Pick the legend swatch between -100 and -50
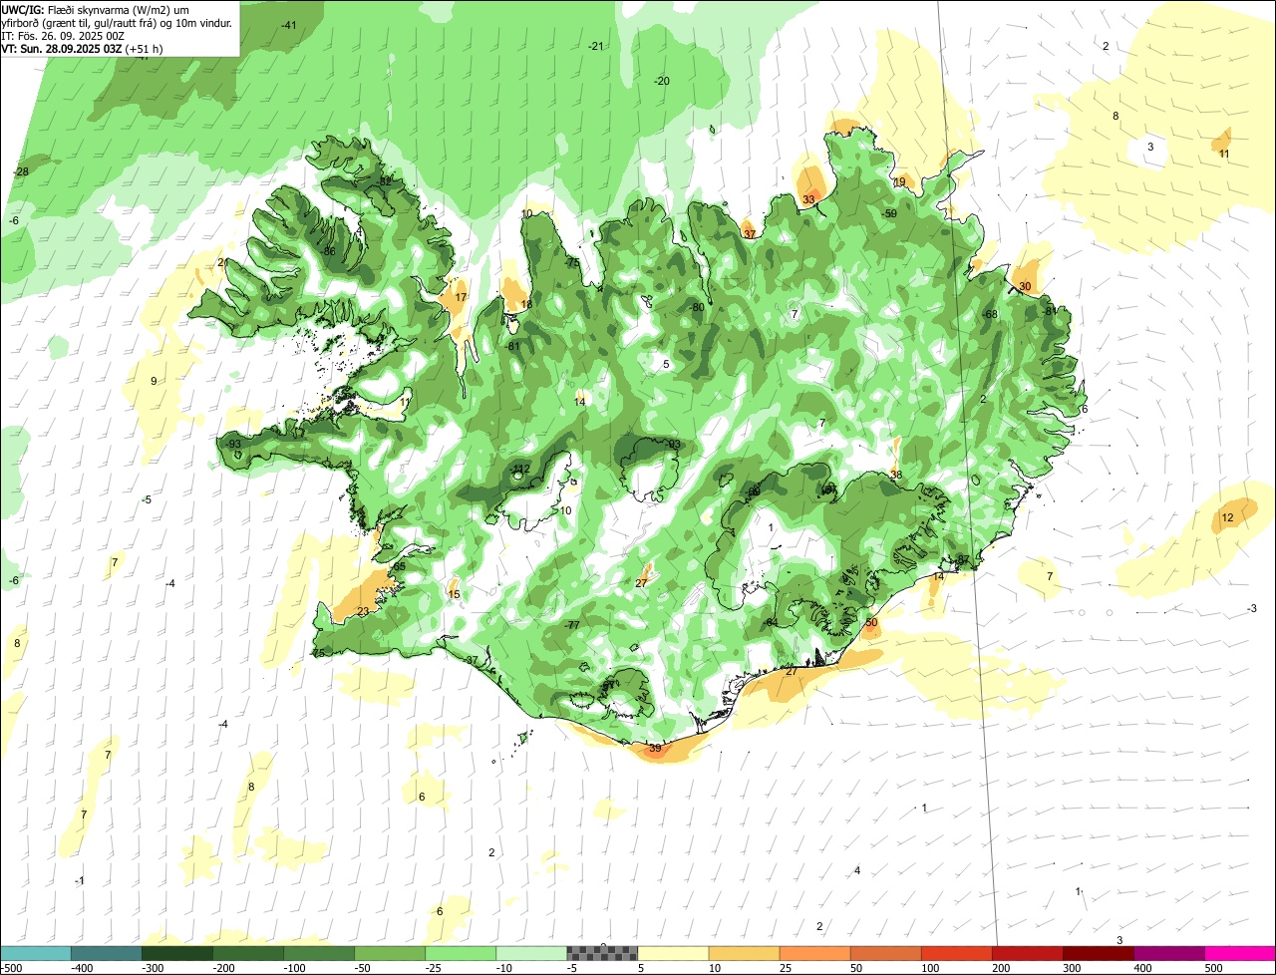Viewport: 1276px width, 975px height. [319, 954]
